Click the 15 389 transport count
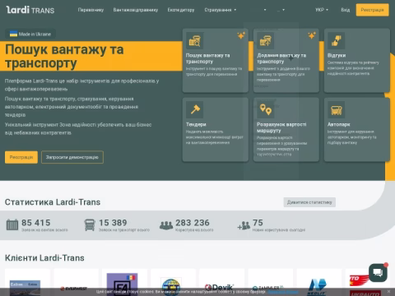395x296 pixels. click(113, 223)
